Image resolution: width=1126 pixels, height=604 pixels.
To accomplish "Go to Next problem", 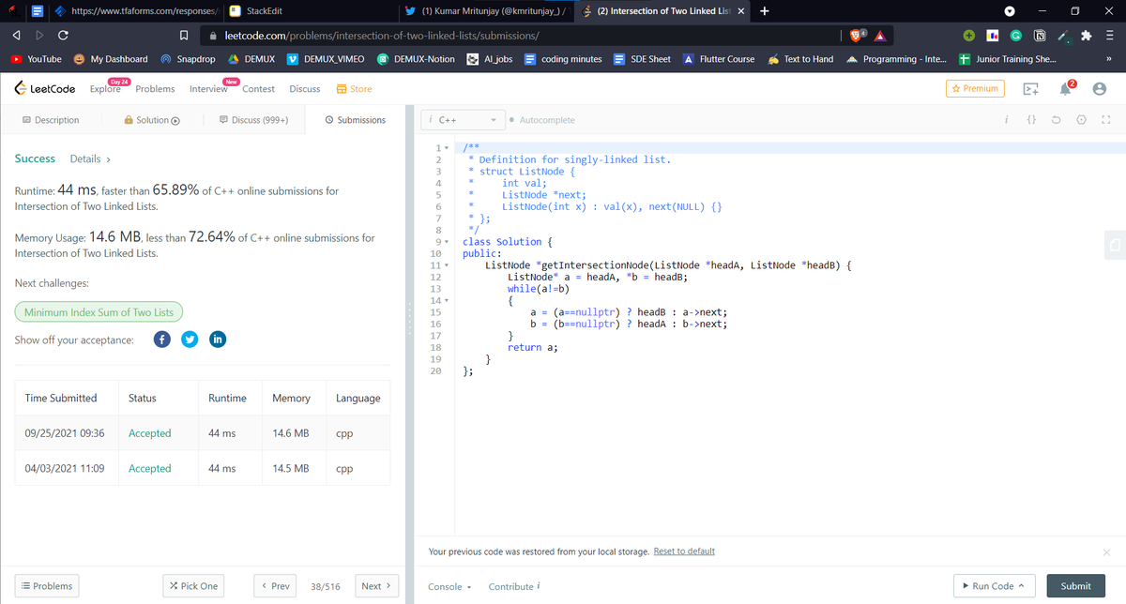I will point(377,586).
